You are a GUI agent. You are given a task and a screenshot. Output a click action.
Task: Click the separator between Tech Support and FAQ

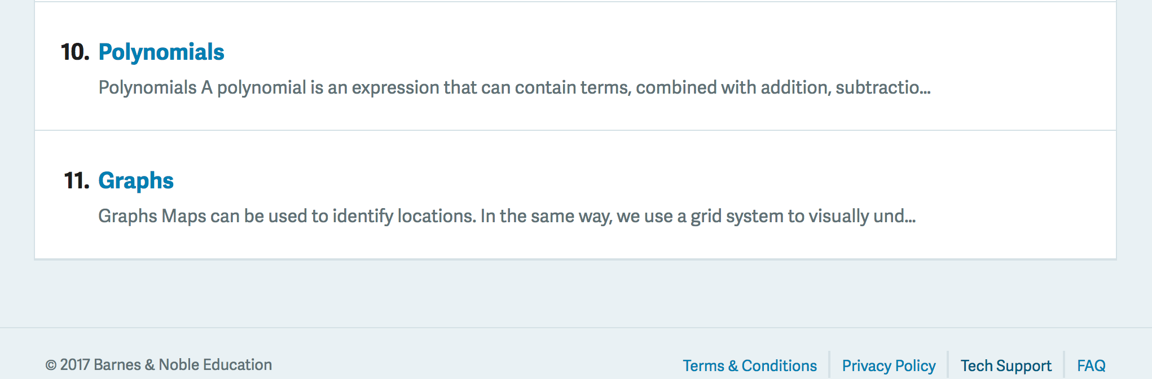click(x=1064, y=364)
